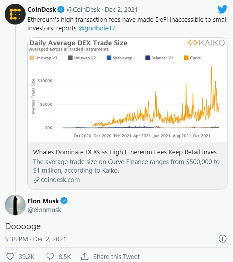The width and height of the screenshot is (233, 262).
Task: Open @godbole17 mention link
Action: click(97, 28)
